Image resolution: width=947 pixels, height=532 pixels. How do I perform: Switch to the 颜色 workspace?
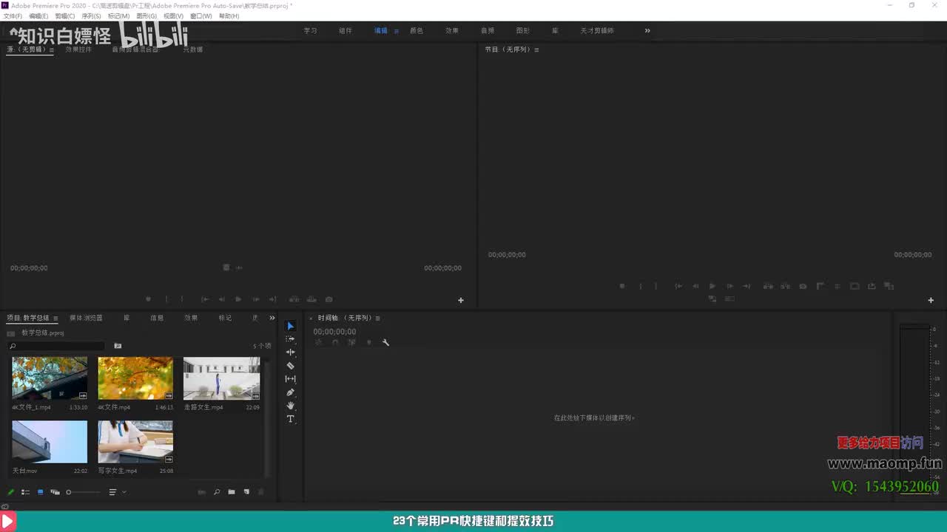(417, 30)
